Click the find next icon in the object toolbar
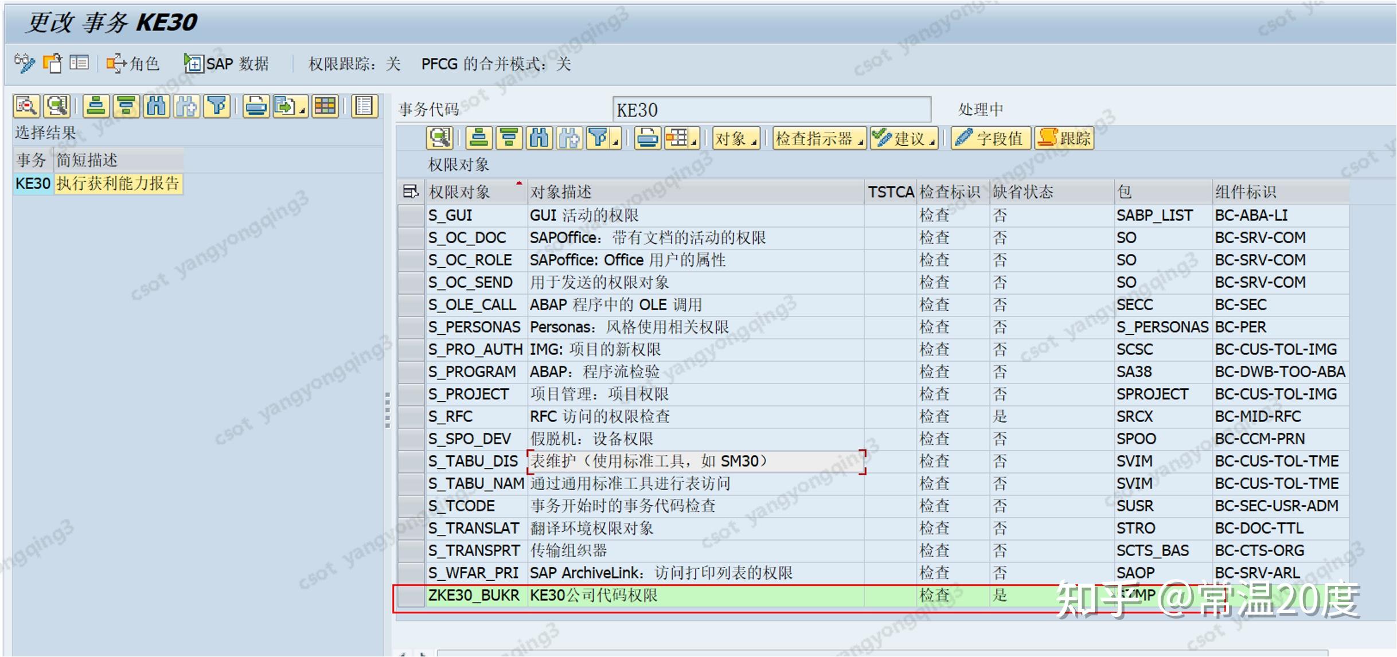1397x657 pixels. pyautogui.click(x=569, y=138)
